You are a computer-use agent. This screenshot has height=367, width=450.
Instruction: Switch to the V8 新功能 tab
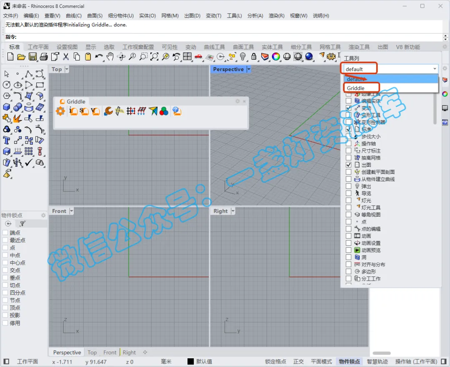point(408,47)
